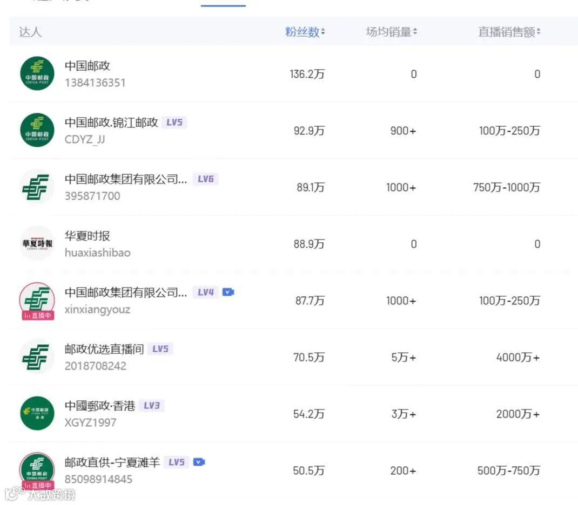Select account ID CDYZ_JJ
This screenshot has width=578, height=505.
[85, 140]
